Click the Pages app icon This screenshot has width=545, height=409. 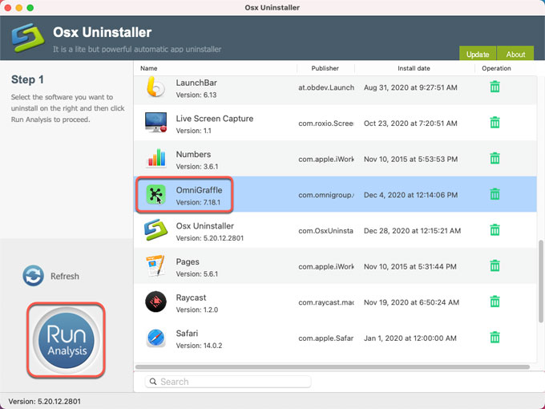[x=155, y=265]
